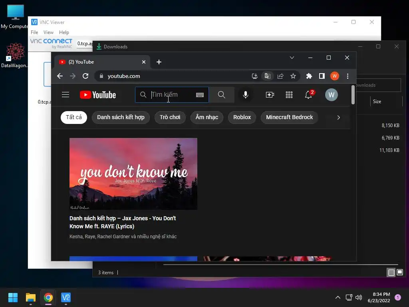Go forward in Chrome
The image size is (409, 307).
tap(73, 76)
